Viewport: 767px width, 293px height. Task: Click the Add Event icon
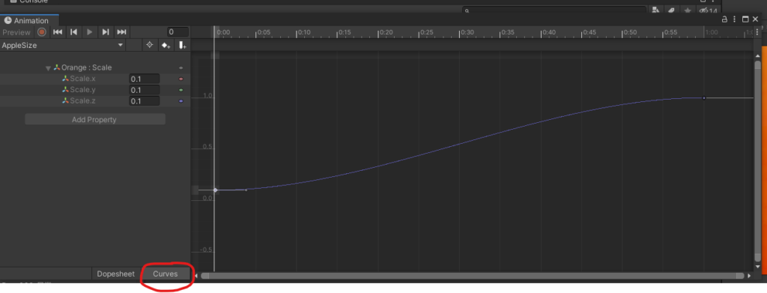(x=183, y=46)
